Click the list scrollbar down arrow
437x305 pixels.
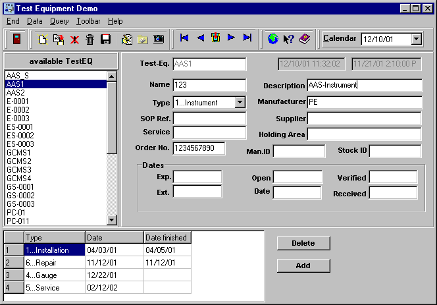[x=112, y=220]
